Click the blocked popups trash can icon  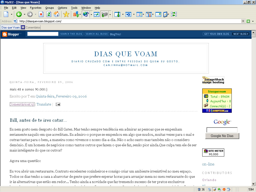(199, 189)
